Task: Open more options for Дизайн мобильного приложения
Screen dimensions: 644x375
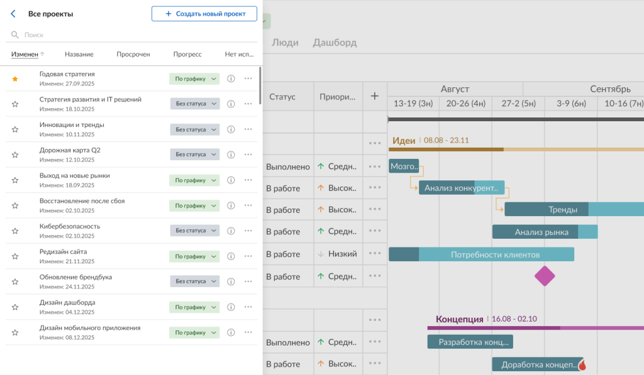Action: point(248,332)
